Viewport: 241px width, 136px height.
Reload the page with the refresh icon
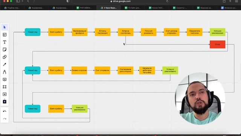click(167, 1)
